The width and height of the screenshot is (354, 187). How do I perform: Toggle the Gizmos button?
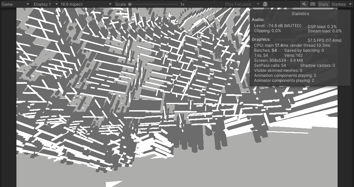[339, 4]
